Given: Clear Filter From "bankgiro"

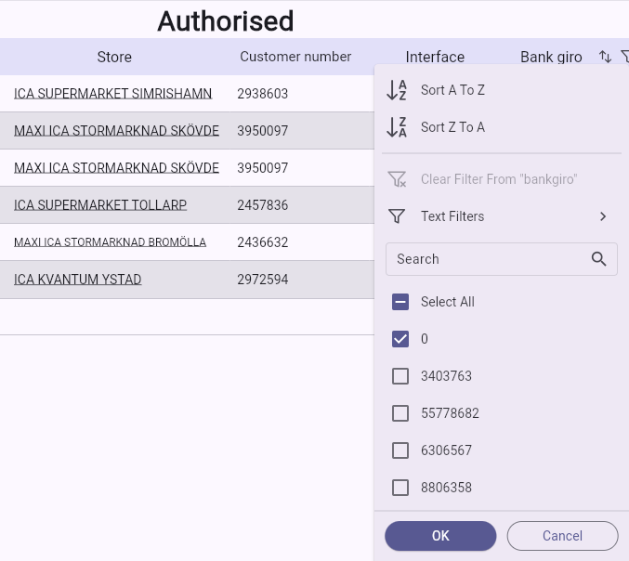Looking at the screenshot, I should click(501, 179).
